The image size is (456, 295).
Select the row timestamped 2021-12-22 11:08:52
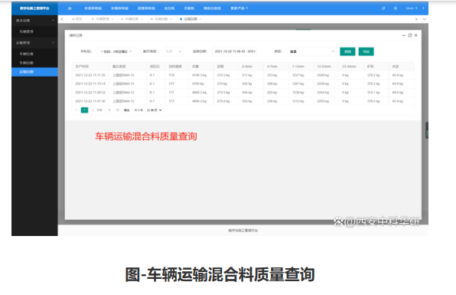[x=243, y=93]
